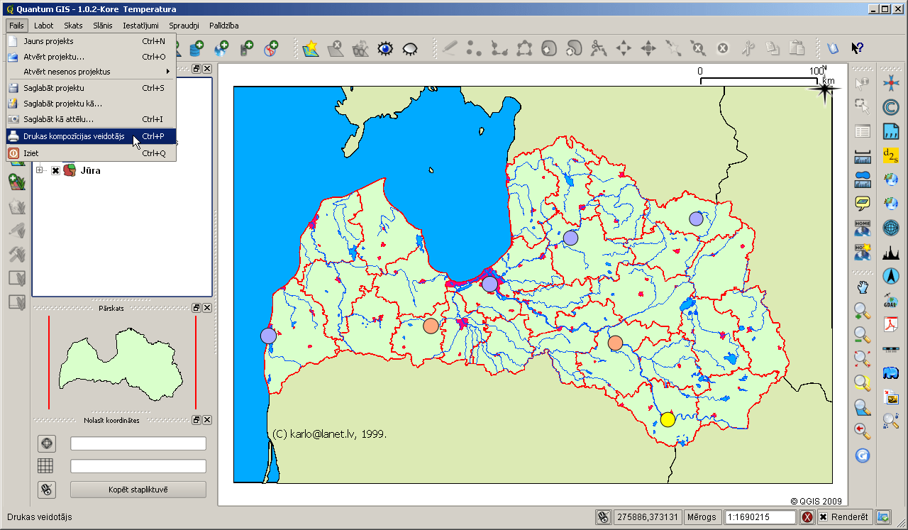908x530 pixels.
Task: Click the What's This help cursor icon
Action: click(858, 48)
